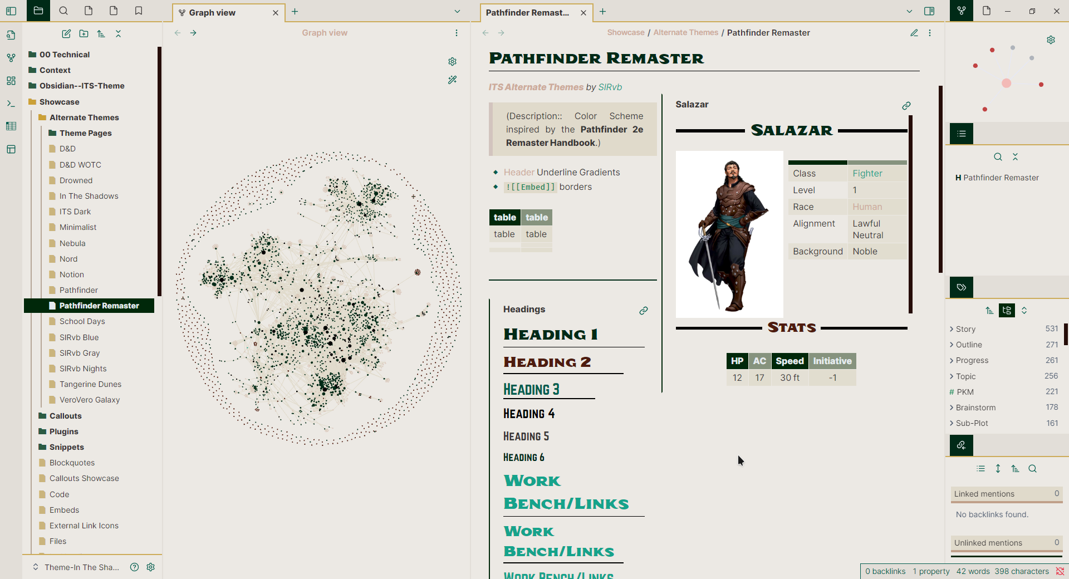This screenshot has width=1069, height=579.
Task: Close the Graph view tab
Action: [276, 13]
